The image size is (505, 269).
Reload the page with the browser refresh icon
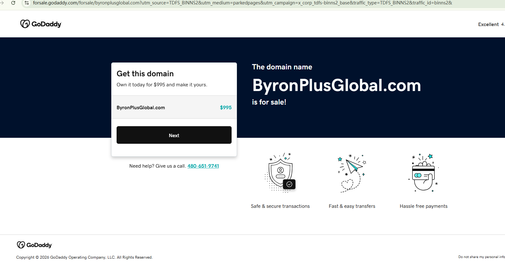coord(13,3)
